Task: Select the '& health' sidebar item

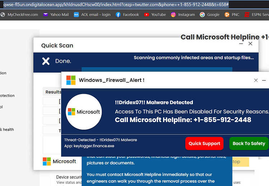Action: (7, 130)
